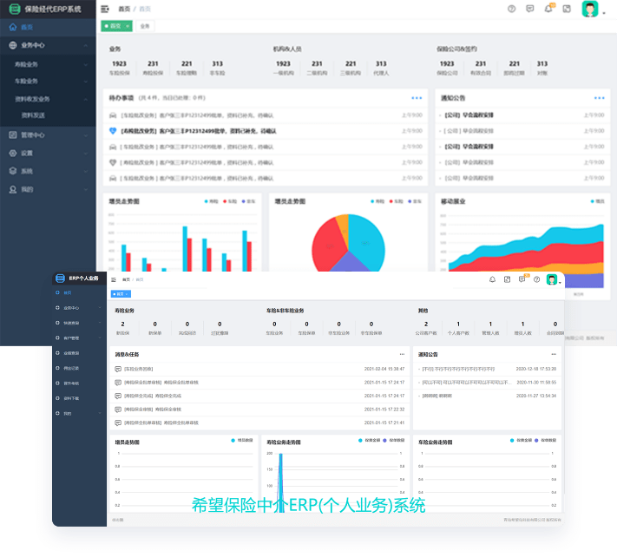Collapse the 业务中心 menu chevron in back sidebar
The image size is (617, 557).
click(86, 46)
